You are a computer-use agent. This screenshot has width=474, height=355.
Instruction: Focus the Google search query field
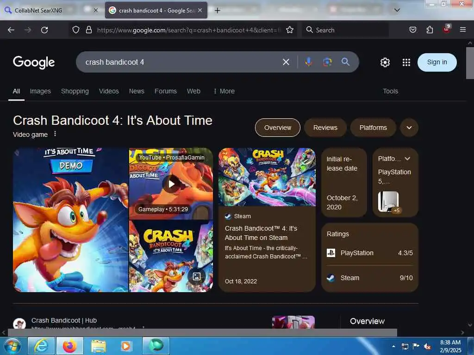point(181,62)
